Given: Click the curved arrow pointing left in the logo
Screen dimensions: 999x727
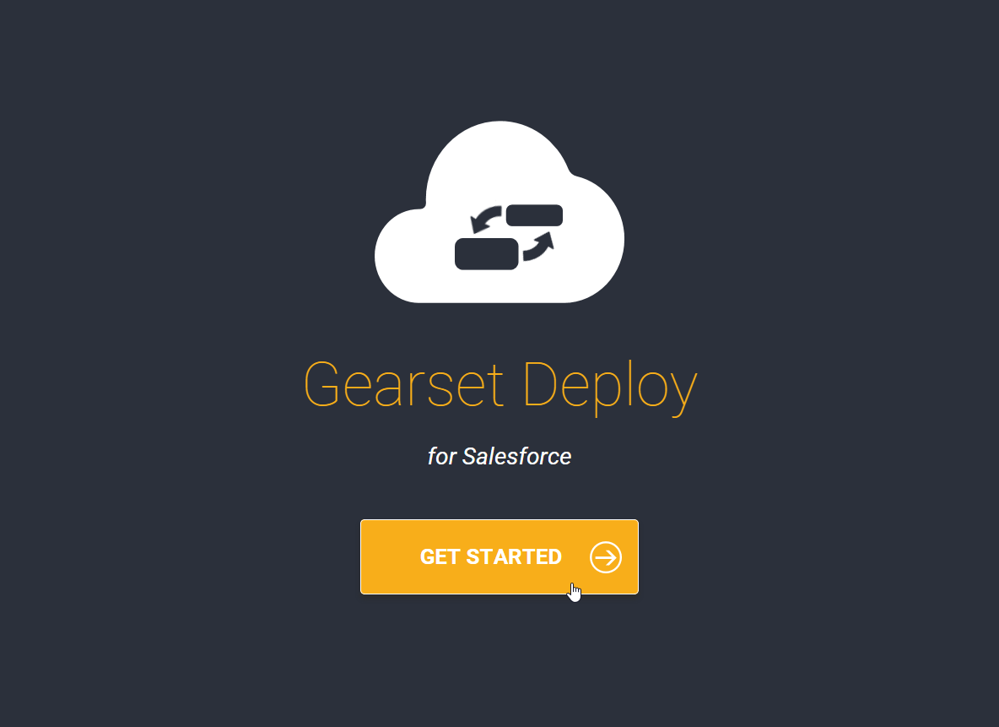Looking at the screenshot, I should click(x=483, y=220).
